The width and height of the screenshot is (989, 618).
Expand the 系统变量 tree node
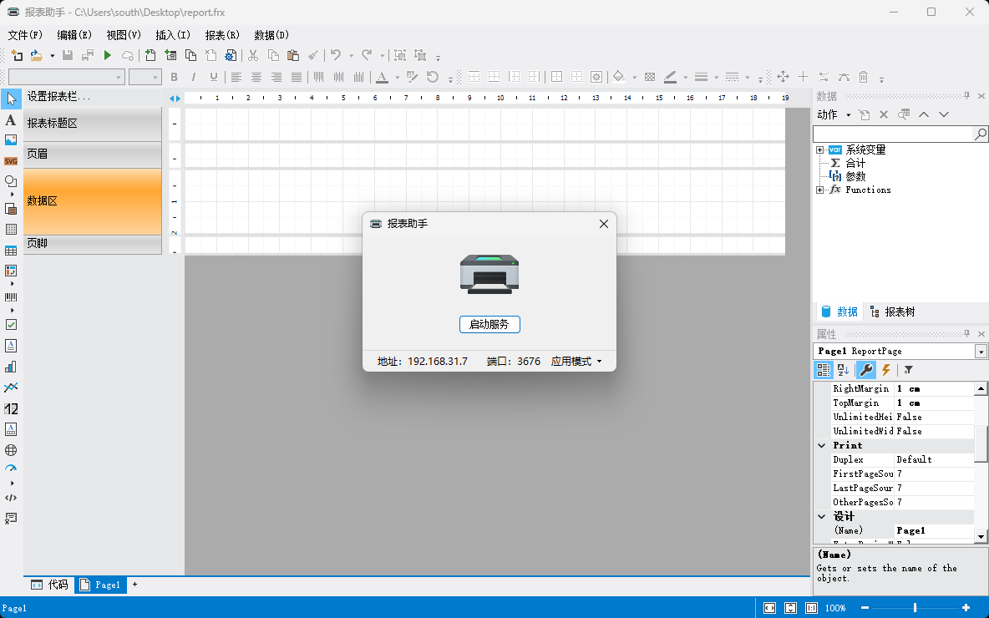tap(820, 150)
